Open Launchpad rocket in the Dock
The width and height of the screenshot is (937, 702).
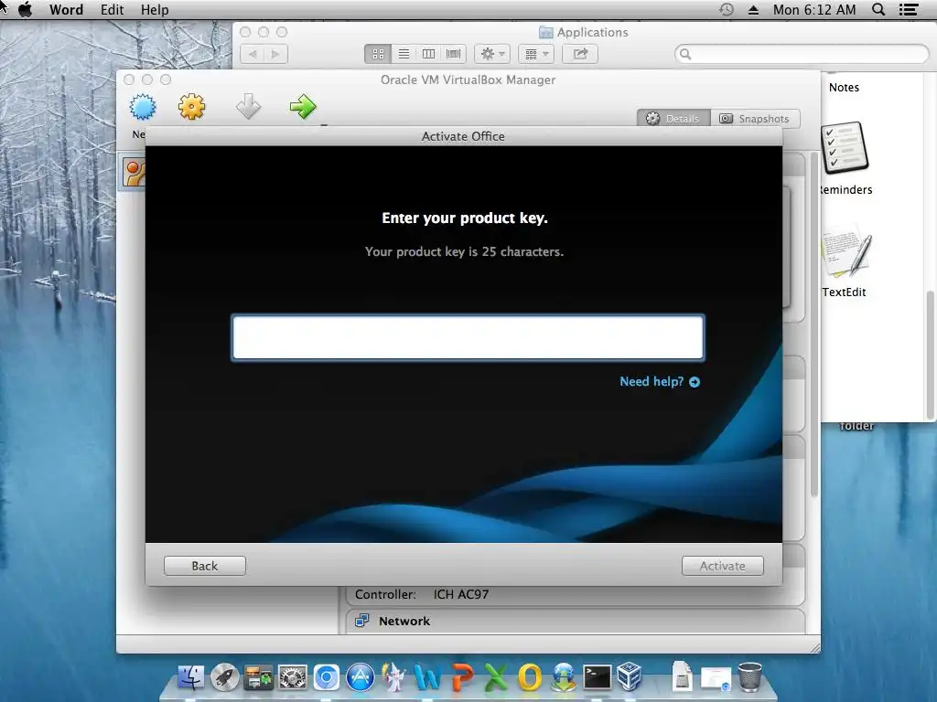click(225, 677)
